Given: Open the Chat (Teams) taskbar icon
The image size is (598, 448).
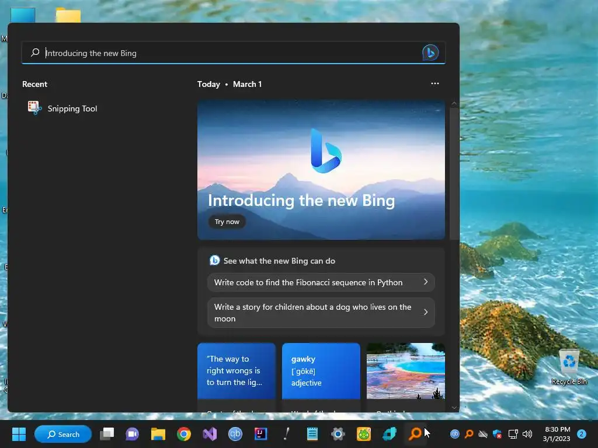Looking at the screenshot, I should 133,434.
